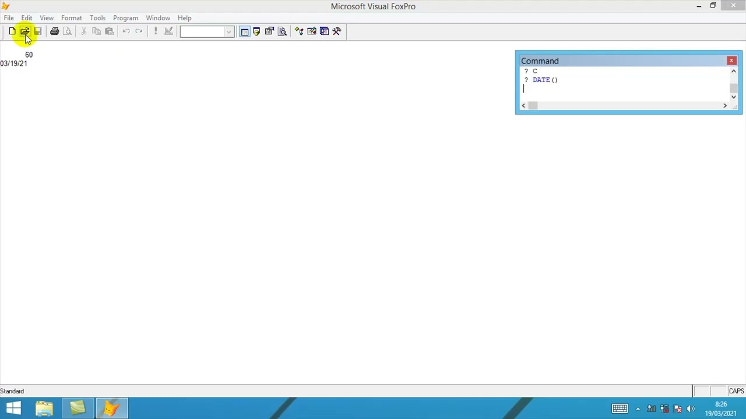
Task: Open the Help menu
Action: pyautogui.click(x=184, y=18)
